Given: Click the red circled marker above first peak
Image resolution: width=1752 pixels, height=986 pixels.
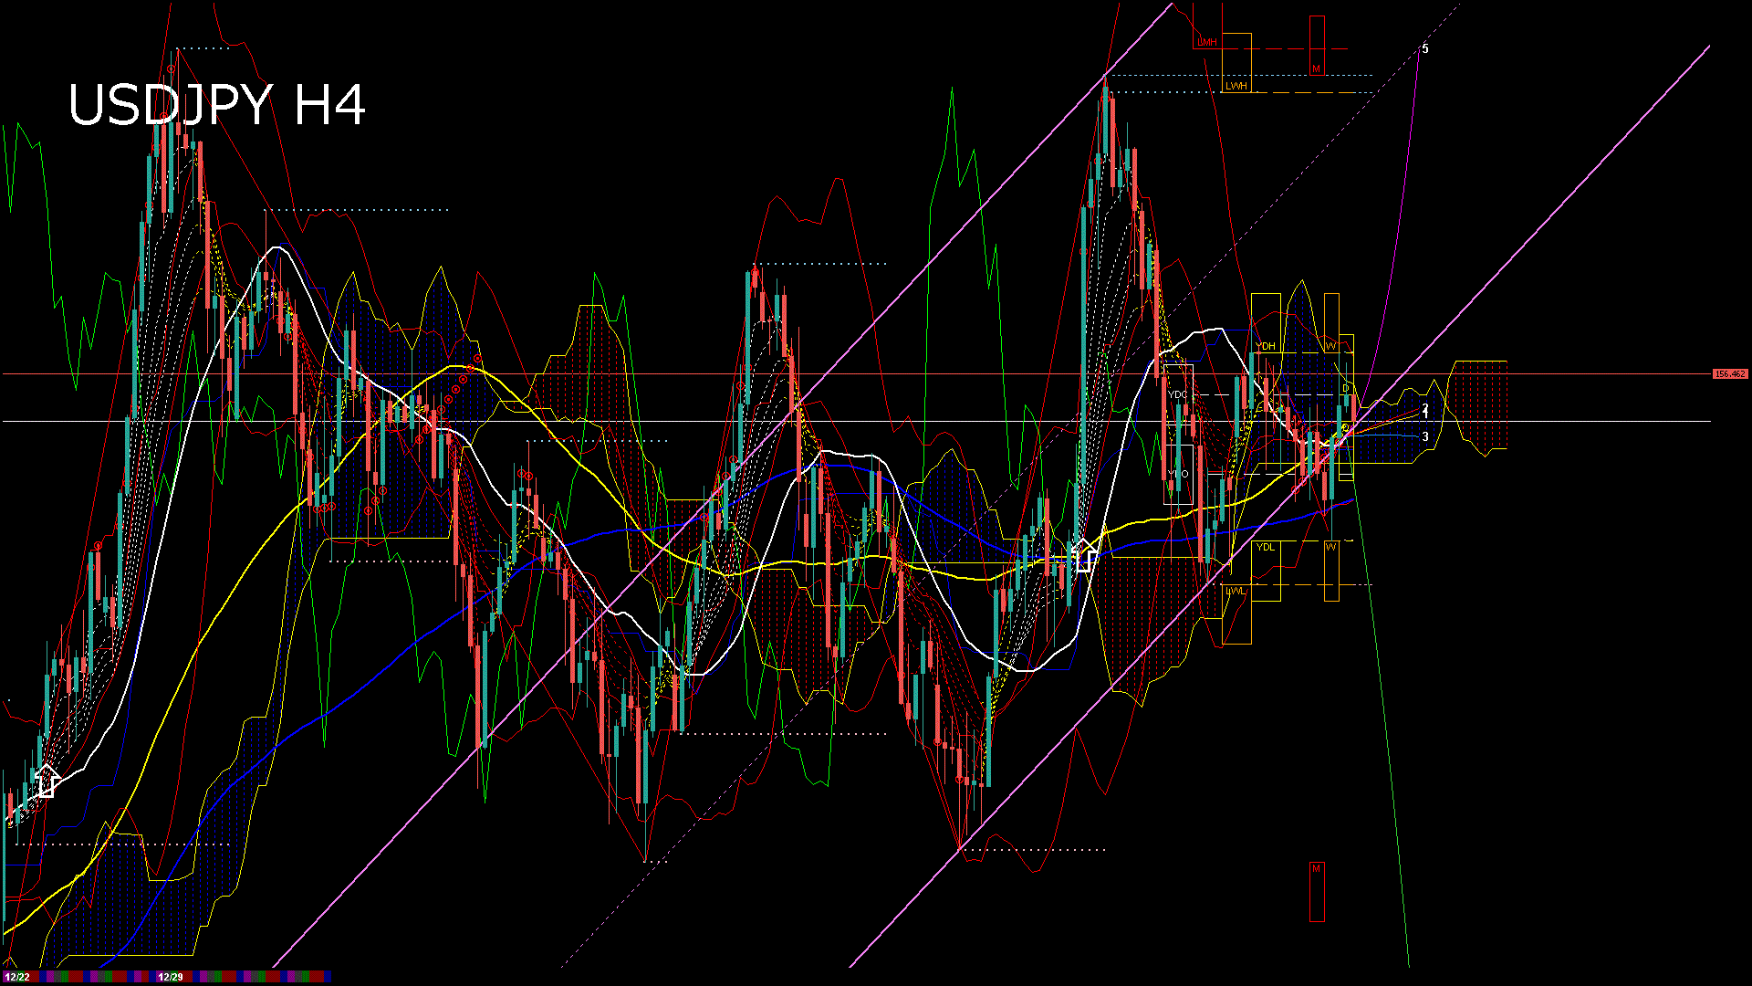Looking at the screenshot, I should 172,68.
